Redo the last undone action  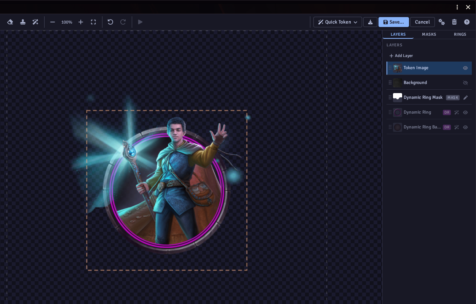click(123, 22)
